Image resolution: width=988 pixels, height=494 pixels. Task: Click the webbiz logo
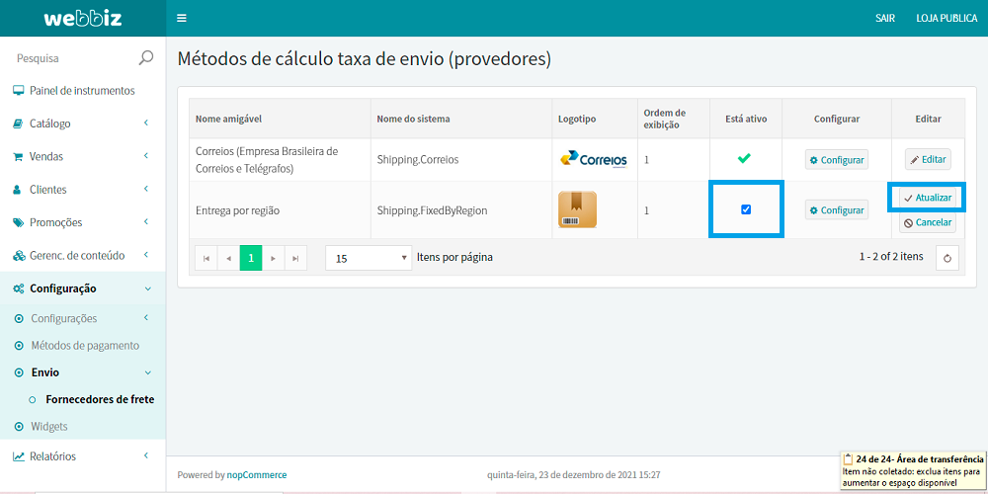click(82, 19)
